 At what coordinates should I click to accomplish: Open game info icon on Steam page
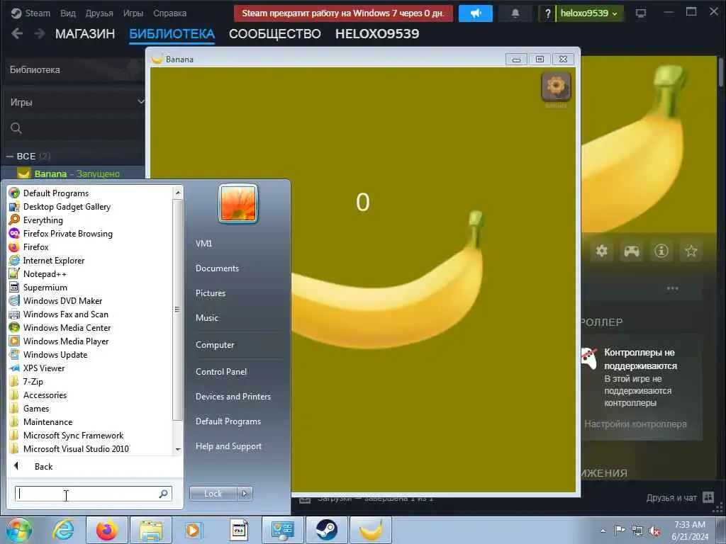(661, 251)
